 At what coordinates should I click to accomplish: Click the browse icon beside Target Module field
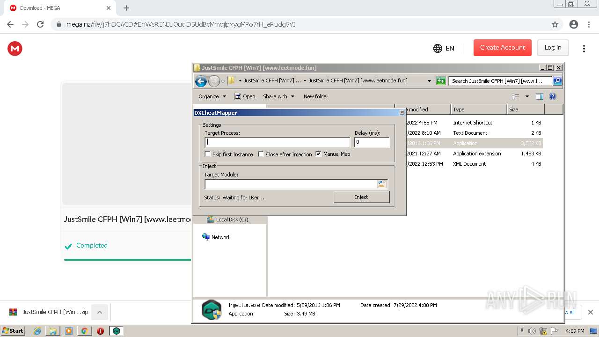[x=382, y=184]
